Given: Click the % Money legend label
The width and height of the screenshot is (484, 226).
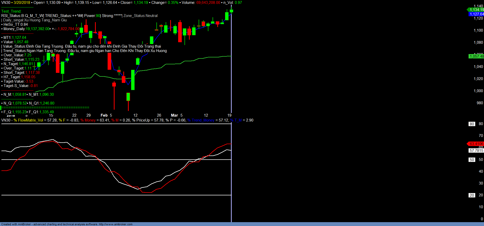Looking at the screenshot, I should point(88,120).
